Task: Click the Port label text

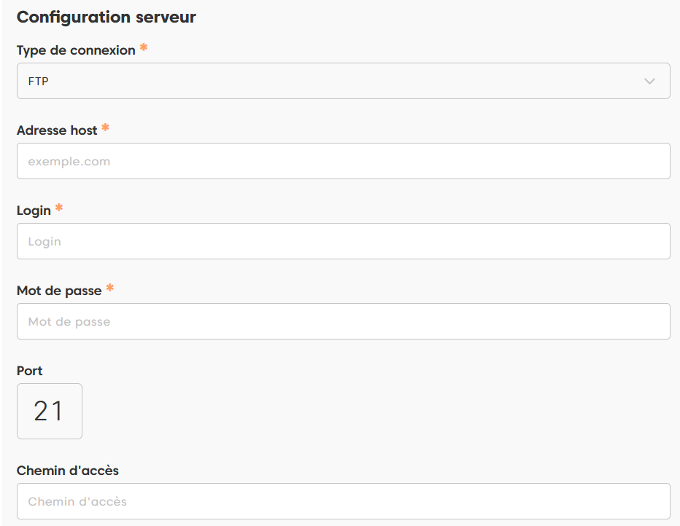Action: [x=30, y=371]
